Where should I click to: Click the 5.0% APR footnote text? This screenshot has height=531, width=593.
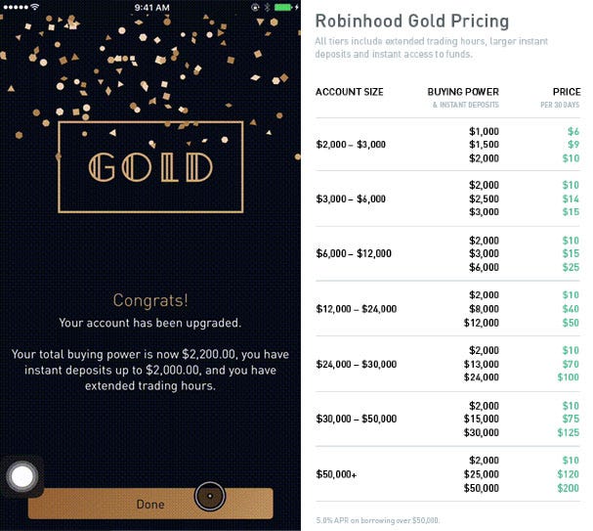click(x=377, y=520)
